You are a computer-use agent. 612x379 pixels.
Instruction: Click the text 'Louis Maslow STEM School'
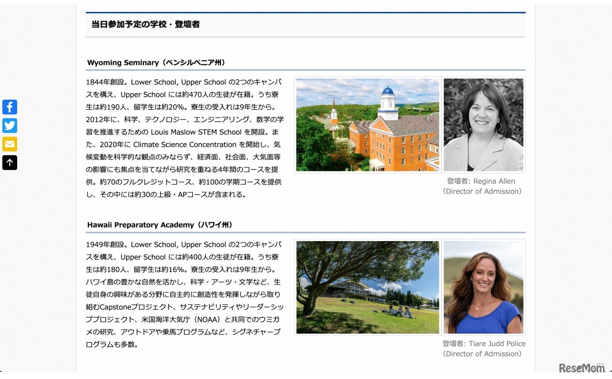(197, 132)
